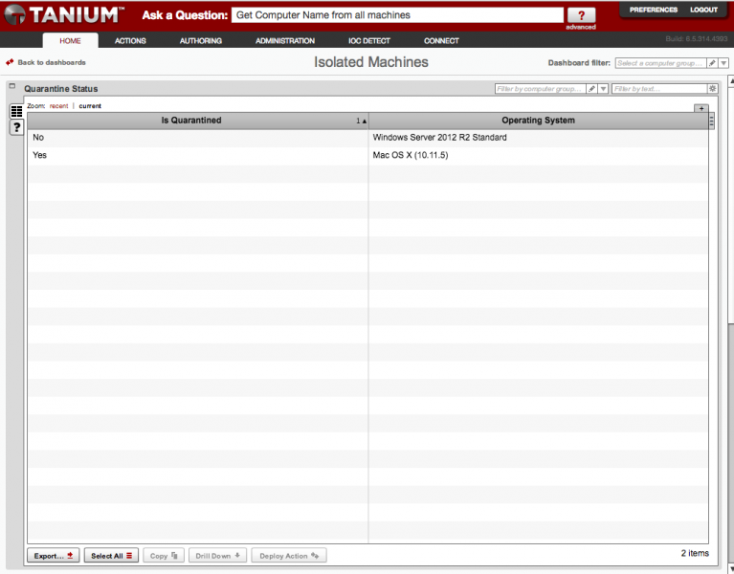The image size is (734, 574).
Task: Edit the Dashboard filter with pencil icon
Action: click(712, 63)
